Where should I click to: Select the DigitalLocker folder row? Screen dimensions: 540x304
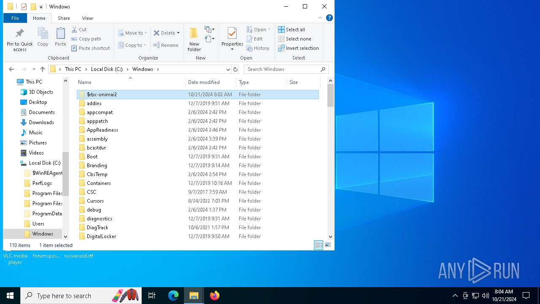coord(197,236)
